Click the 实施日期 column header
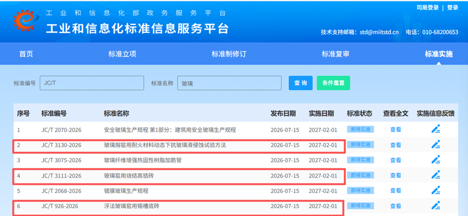The width and height of the screenshot is (468, 216). click(321, 114)
